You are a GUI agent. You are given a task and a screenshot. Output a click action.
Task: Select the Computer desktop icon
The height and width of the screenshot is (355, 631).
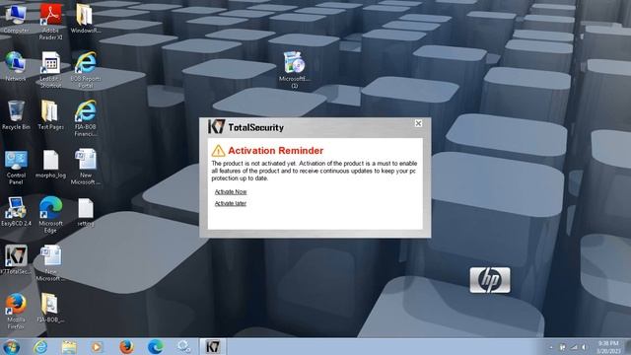click(x=16, y=19)
